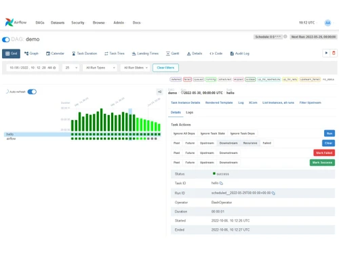
Task: Toggle the Ignore All Deps option
Action: [184, 133]
